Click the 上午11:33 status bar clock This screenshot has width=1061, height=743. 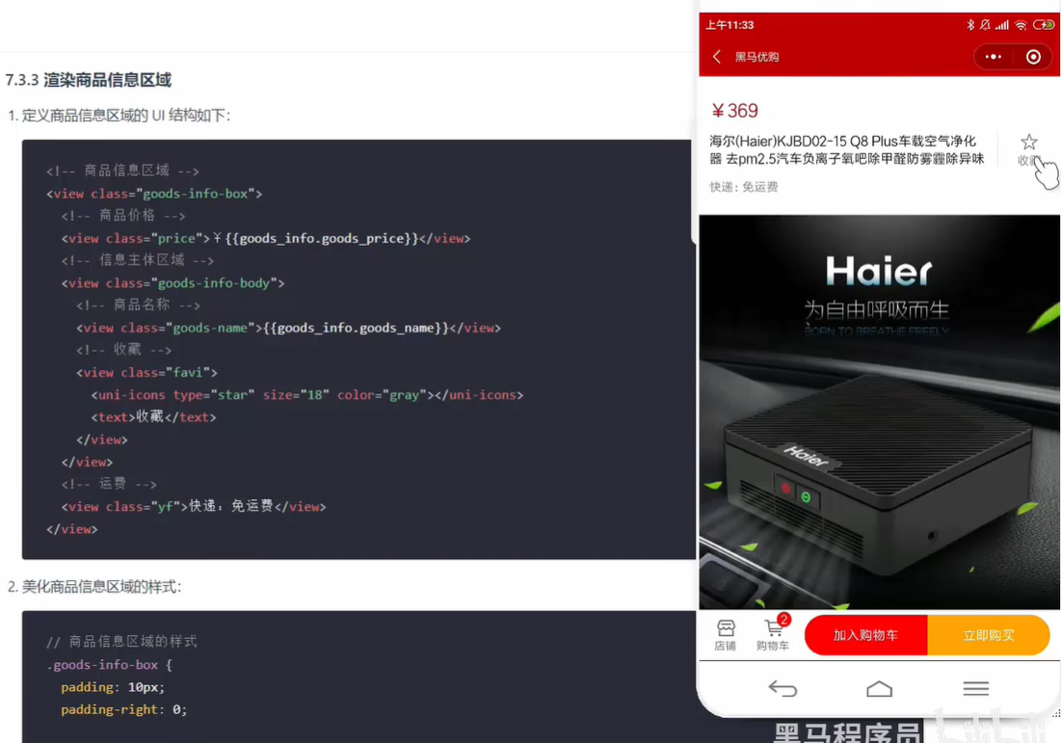point(729,25)
